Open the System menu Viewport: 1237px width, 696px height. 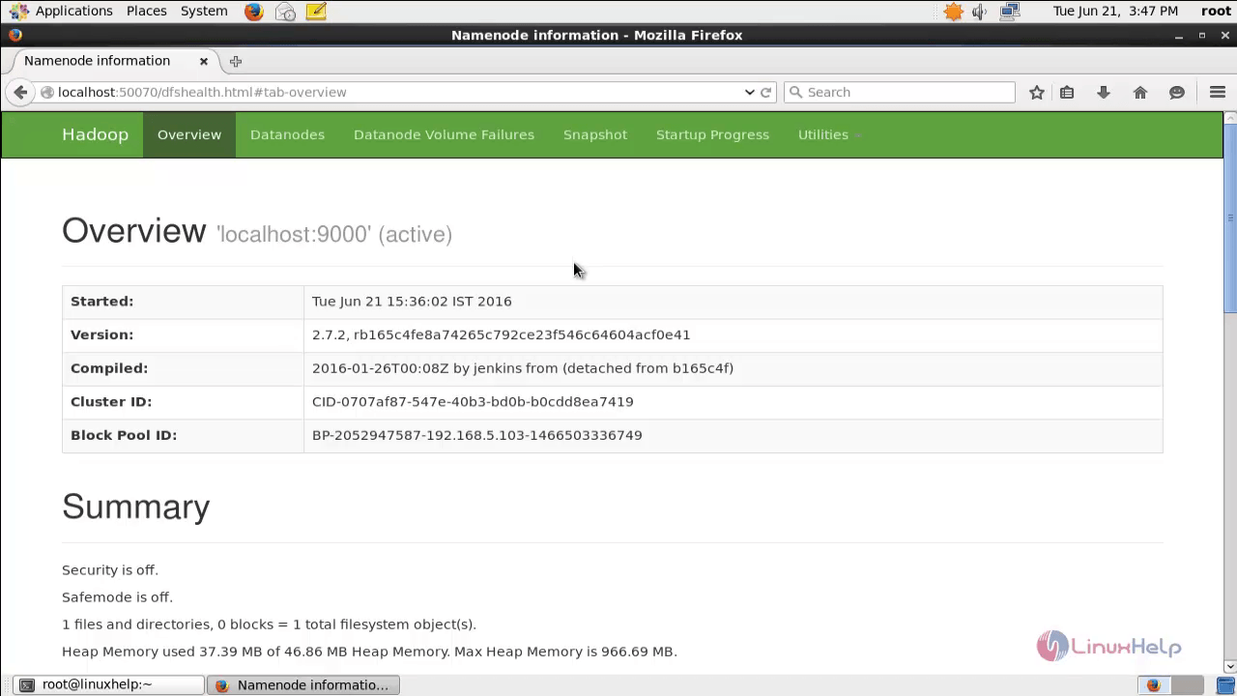tap(204, 11)
